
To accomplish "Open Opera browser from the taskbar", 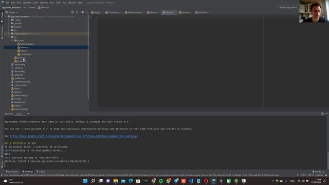I will 206,181.
